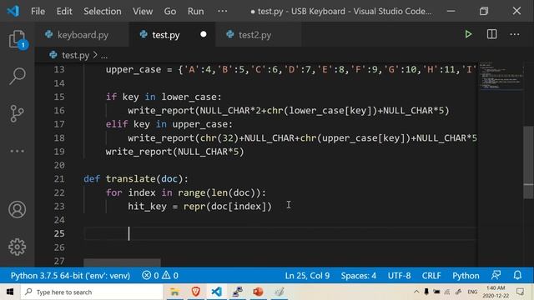Show hidden system tray icons
The width and height of the screenshot is (534, 300).
416,292
